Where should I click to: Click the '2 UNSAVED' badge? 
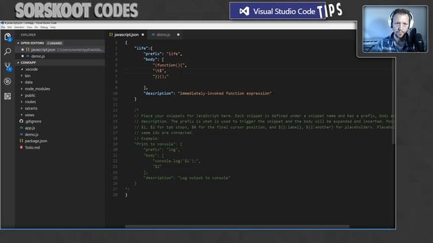54,43
